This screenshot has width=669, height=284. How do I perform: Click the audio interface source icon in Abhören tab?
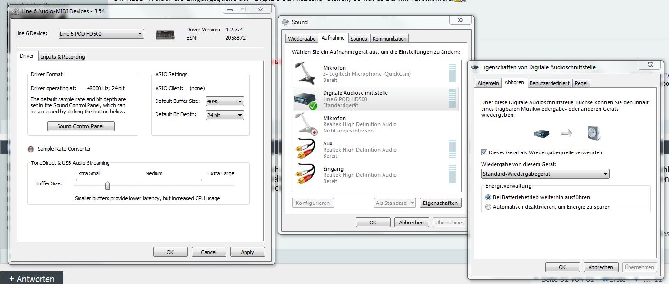[x=542, y=134]
